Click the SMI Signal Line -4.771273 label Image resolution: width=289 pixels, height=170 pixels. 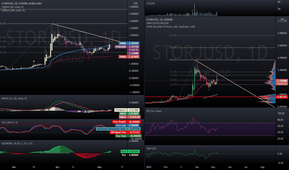(x=125, y=132)
